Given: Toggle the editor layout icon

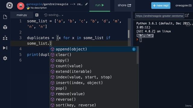Looking at the screenshot, I should point(37,15).
